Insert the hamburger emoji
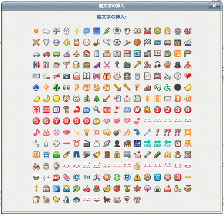Image resolution: width=224 pixels, height=216 pixels. coord(87,65)
